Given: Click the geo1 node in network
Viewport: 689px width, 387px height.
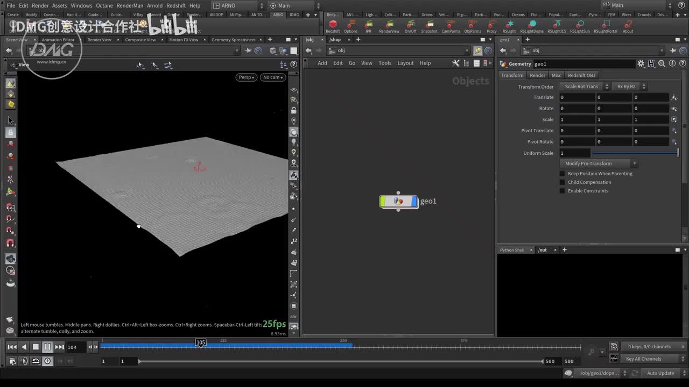Looking at the screenshot, I should (x=398, y=202).
